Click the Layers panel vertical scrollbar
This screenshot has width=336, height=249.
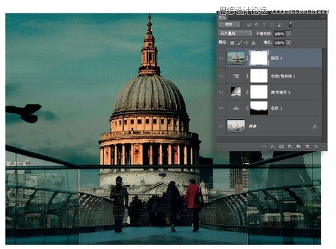[325, 95]
